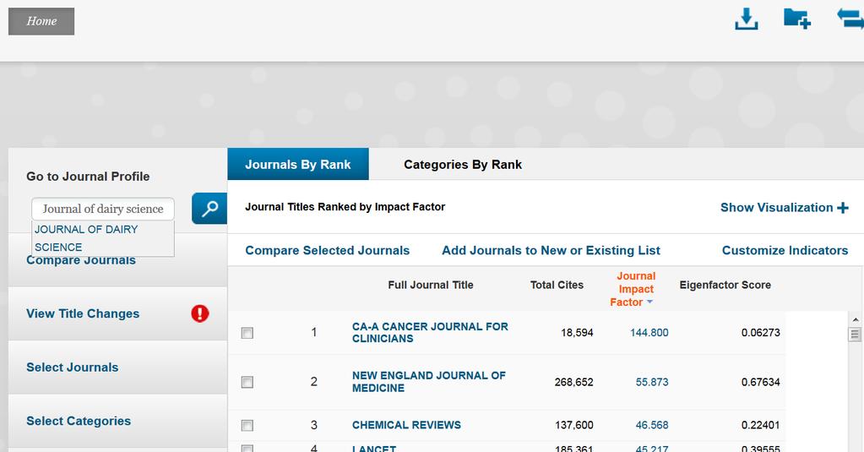Open the CA-A CANCER JOURNAL FOR CLINICIANS title
864x452 pixels.
click(431, 332)
